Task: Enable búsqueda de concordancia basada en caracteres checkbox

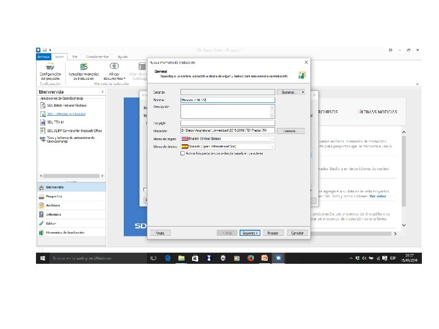Action: [x=182, y=154]
